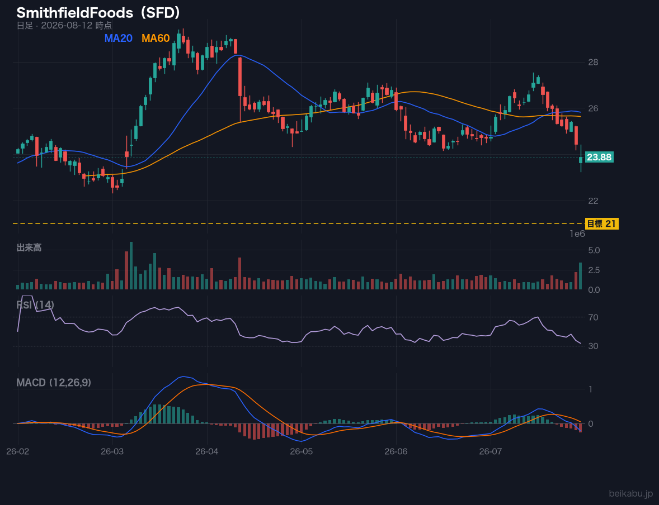This screenshot has height=505, width=659.
Task: Click the MACD (12,26,9) panel label
Action: tap(54, 383)
